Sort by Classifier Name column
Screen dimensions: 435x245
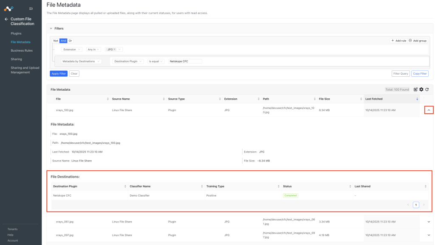(202, 187)
